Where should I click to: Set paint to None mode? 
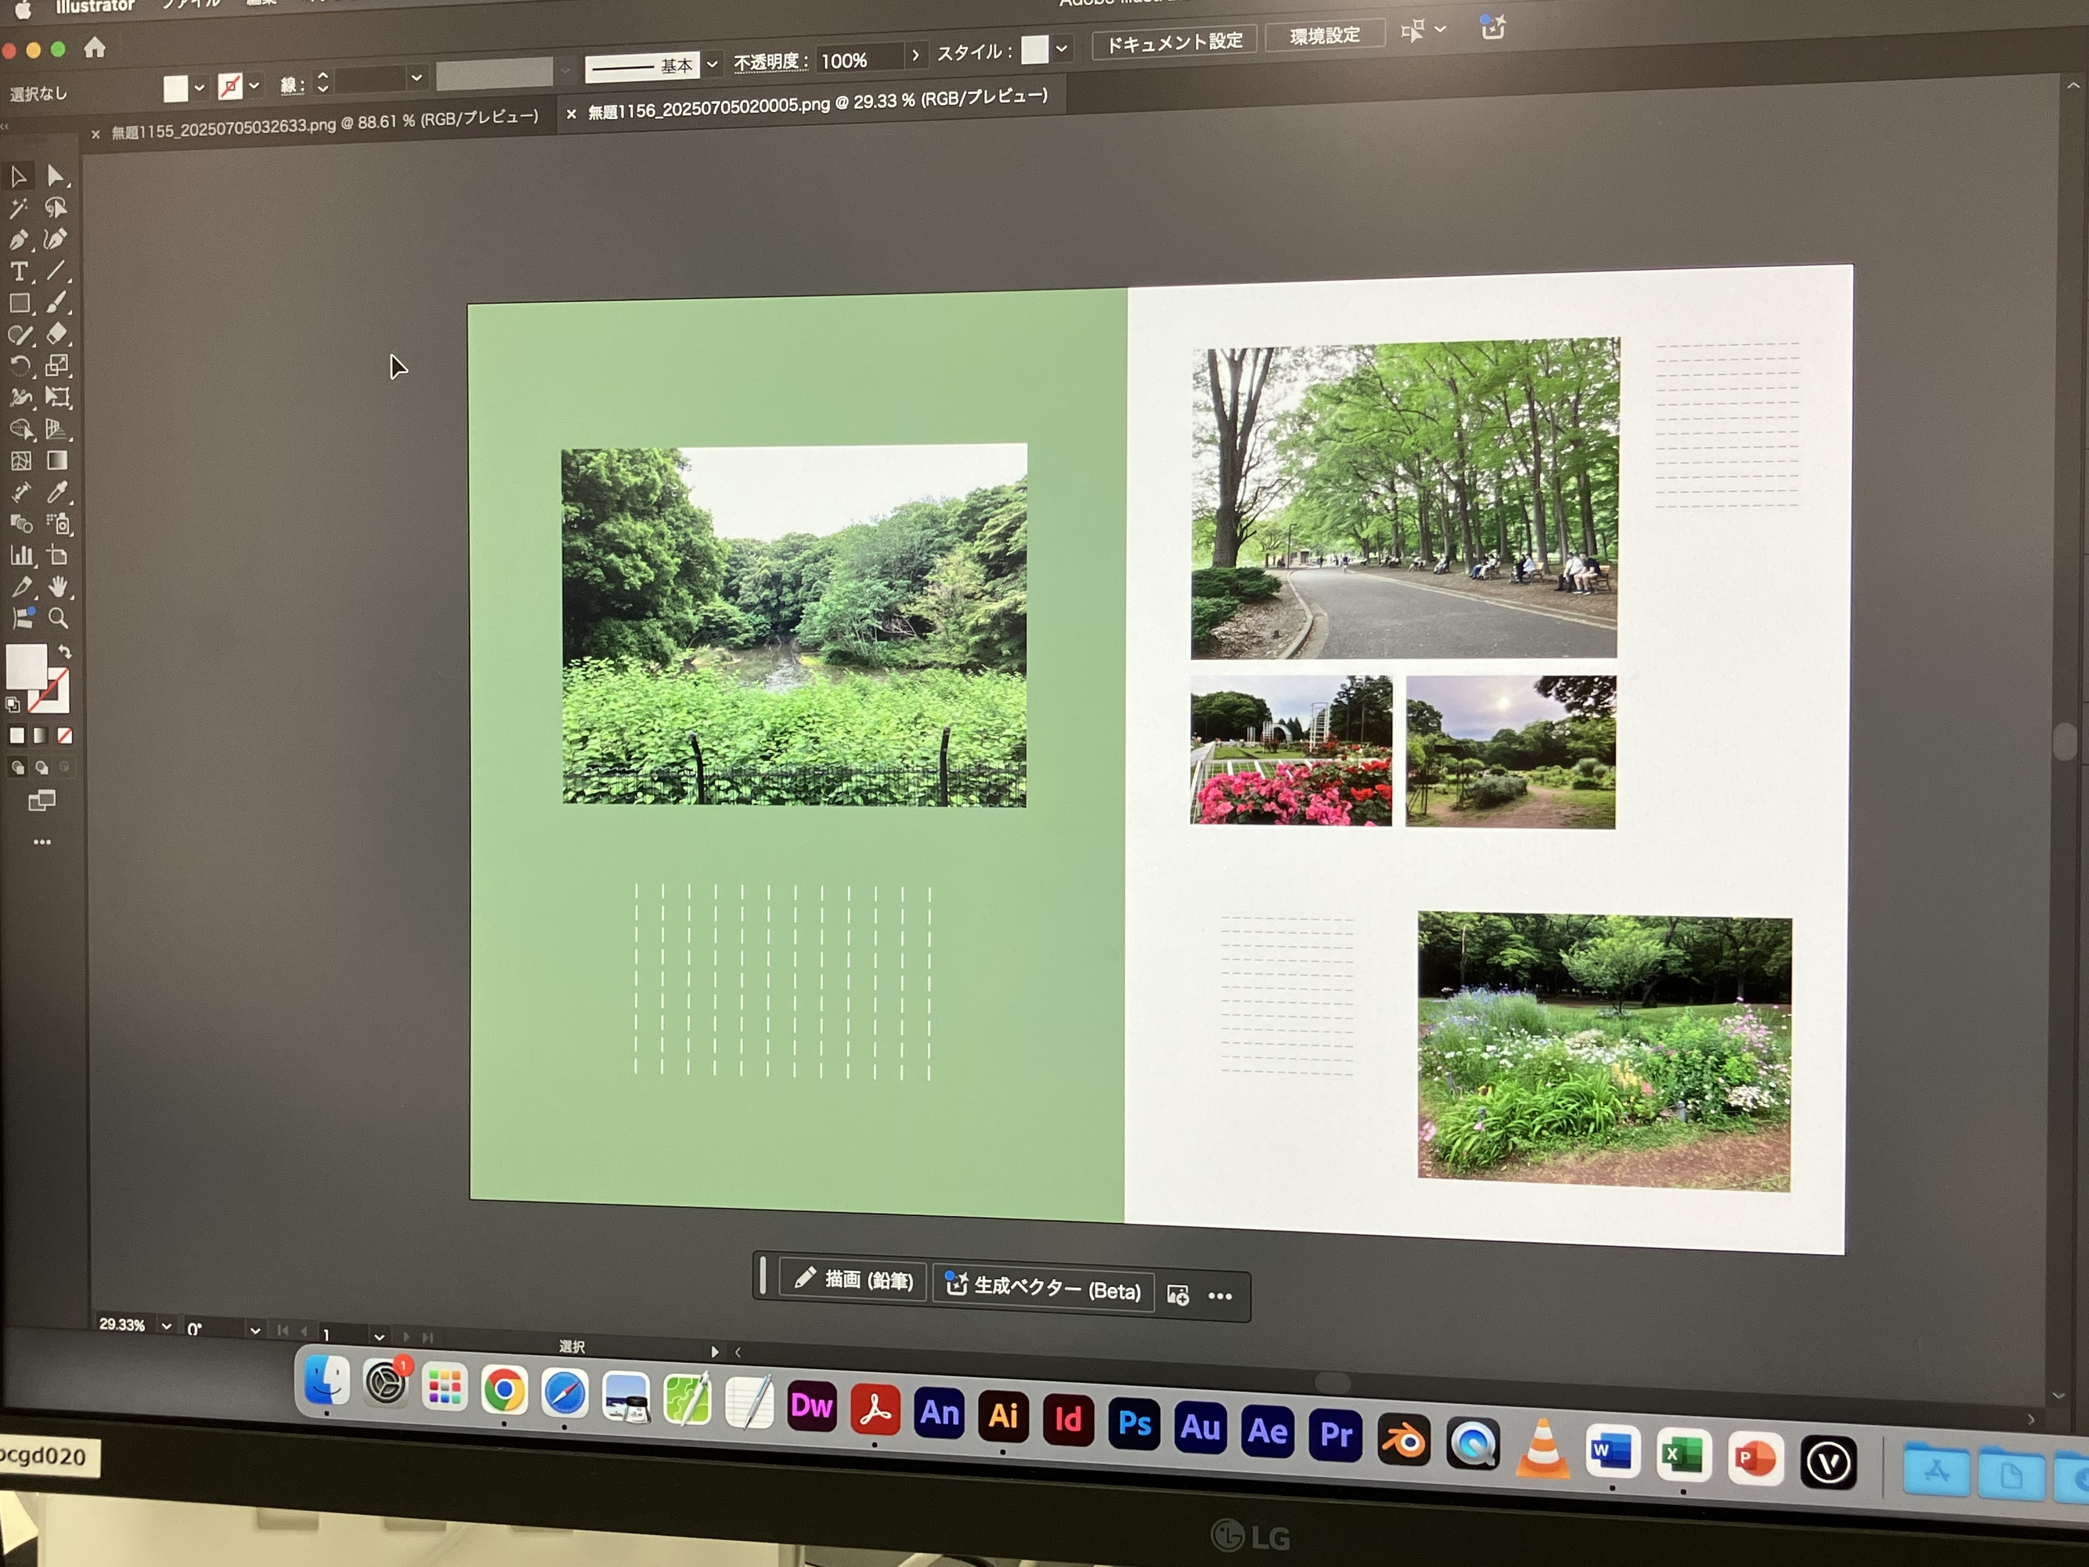tap(64, 736)
